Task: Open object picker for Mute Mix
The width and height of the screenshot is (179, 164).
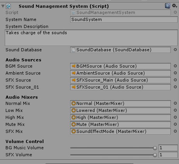Action: (x=175, y=124)
